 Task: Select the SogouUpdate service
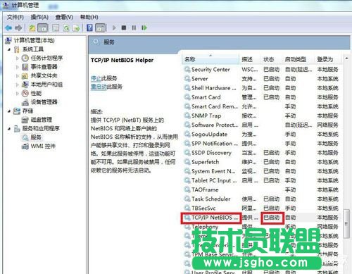[262, 135]
